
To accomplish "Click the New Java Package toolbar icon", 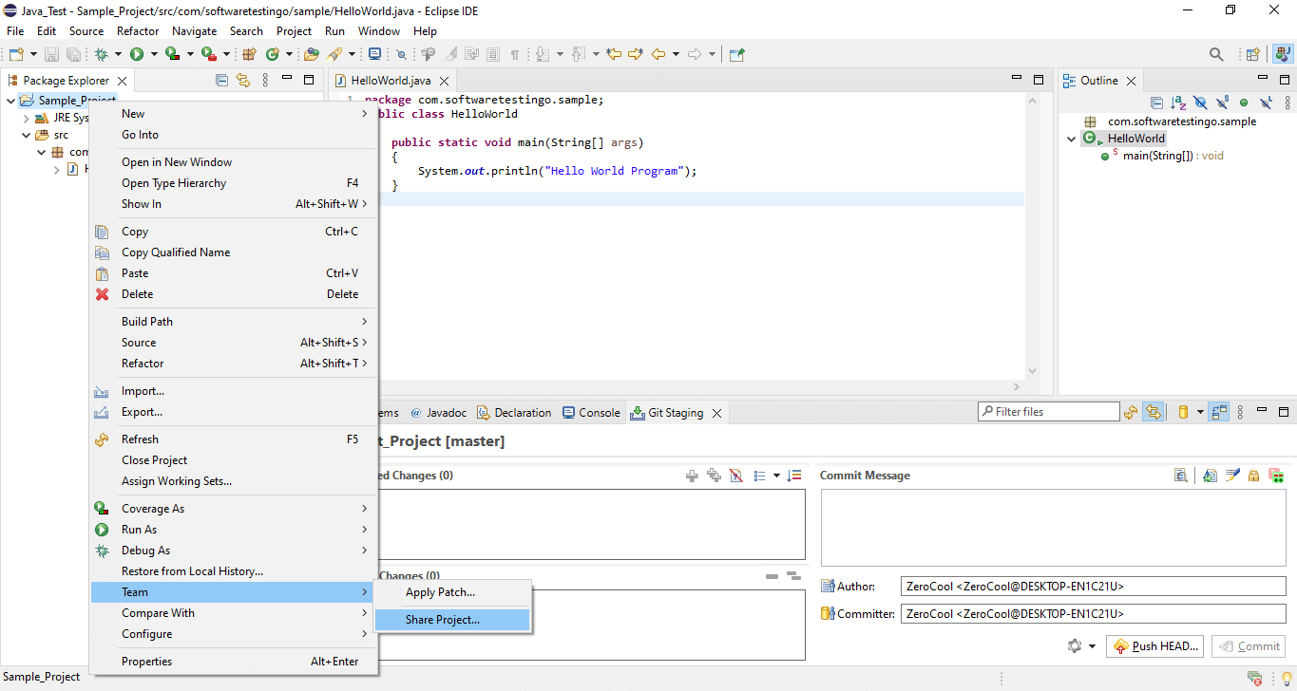I will [x=249, y=54].
